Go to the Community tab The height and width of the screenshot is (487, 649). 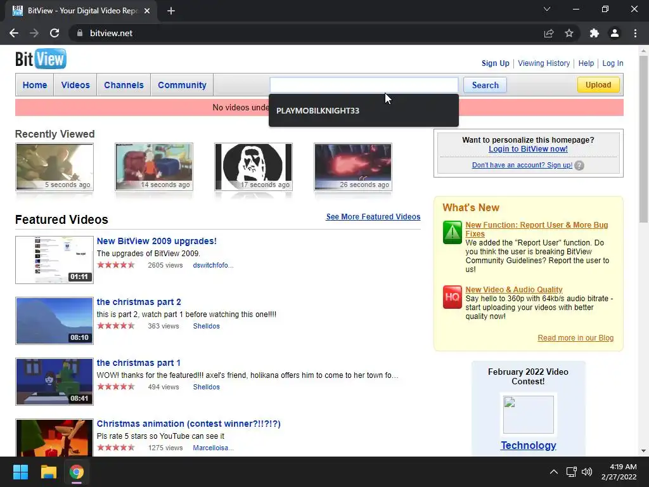tap(182, 85)
